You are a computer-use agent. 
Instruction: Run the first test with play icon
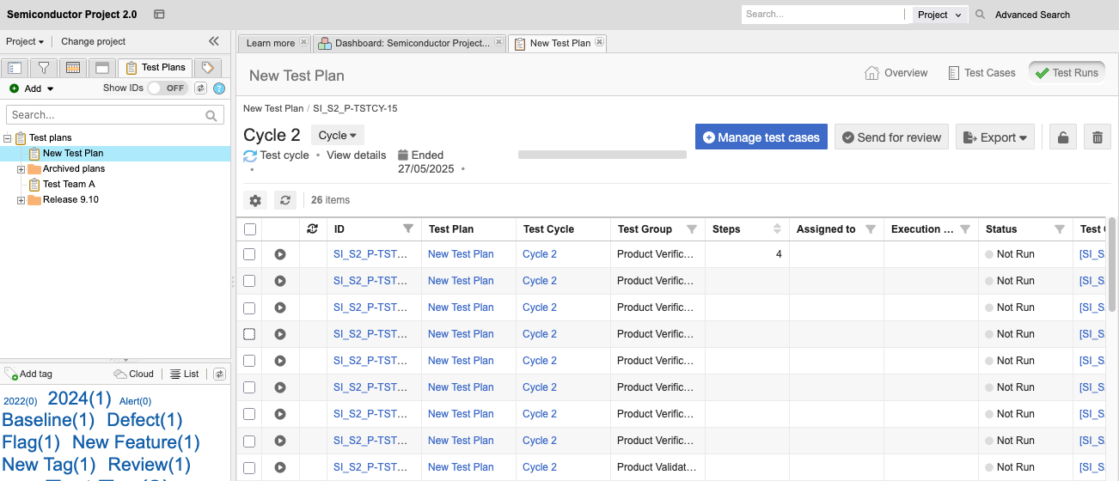coord(280,254)
